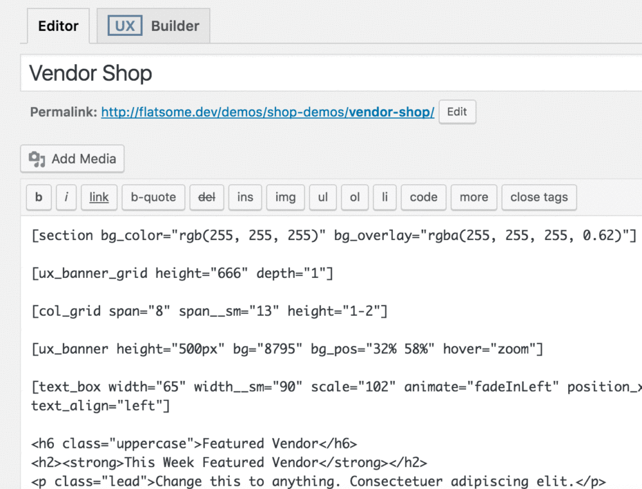Insert list item with li button

click(385, 198)
